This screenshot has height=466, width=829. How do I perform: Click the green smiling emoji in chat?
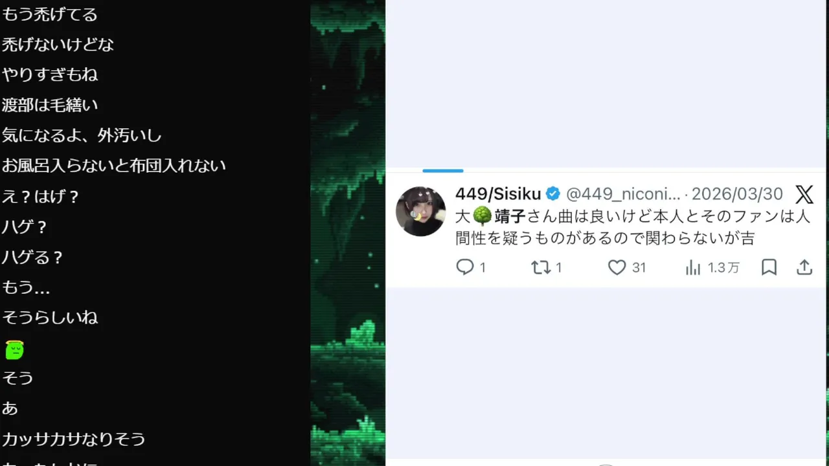[x=14, y=350]
